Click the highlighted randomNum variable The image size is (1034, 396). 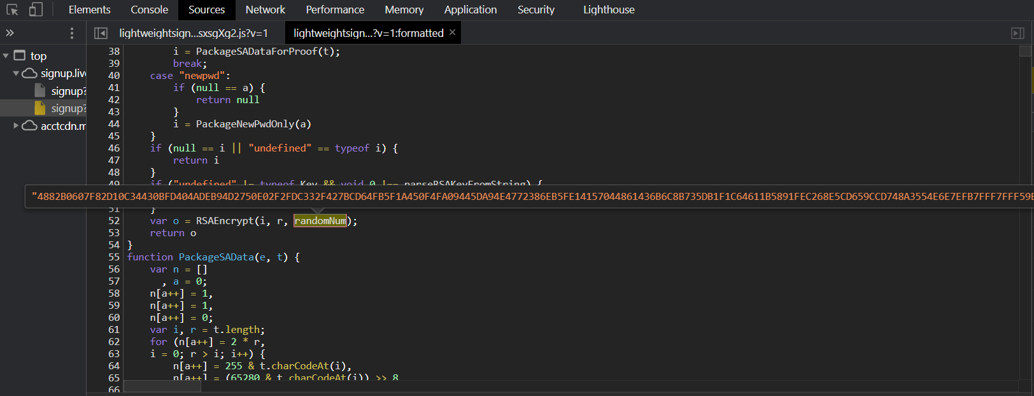coord(320,221)
